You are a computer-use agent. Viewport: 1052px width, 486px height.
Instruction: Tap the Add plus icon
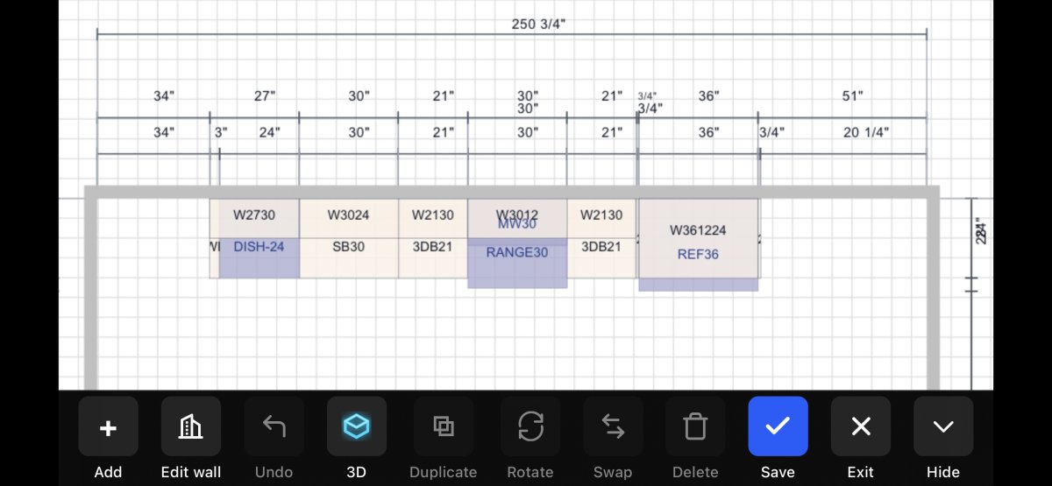(x=108, y=426)
